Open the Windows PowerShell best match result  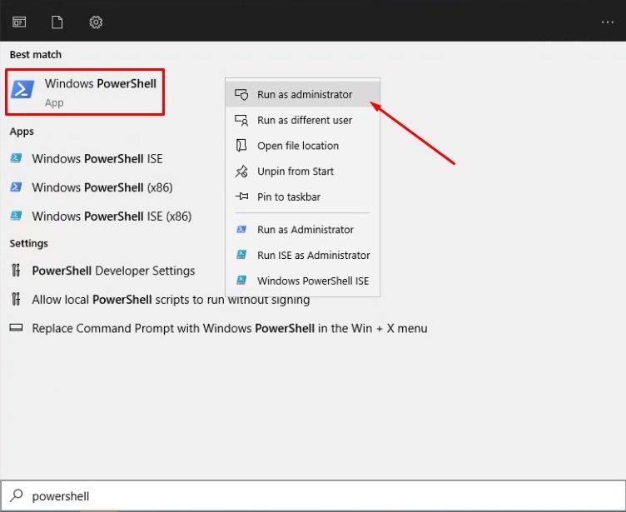(85, 92)
